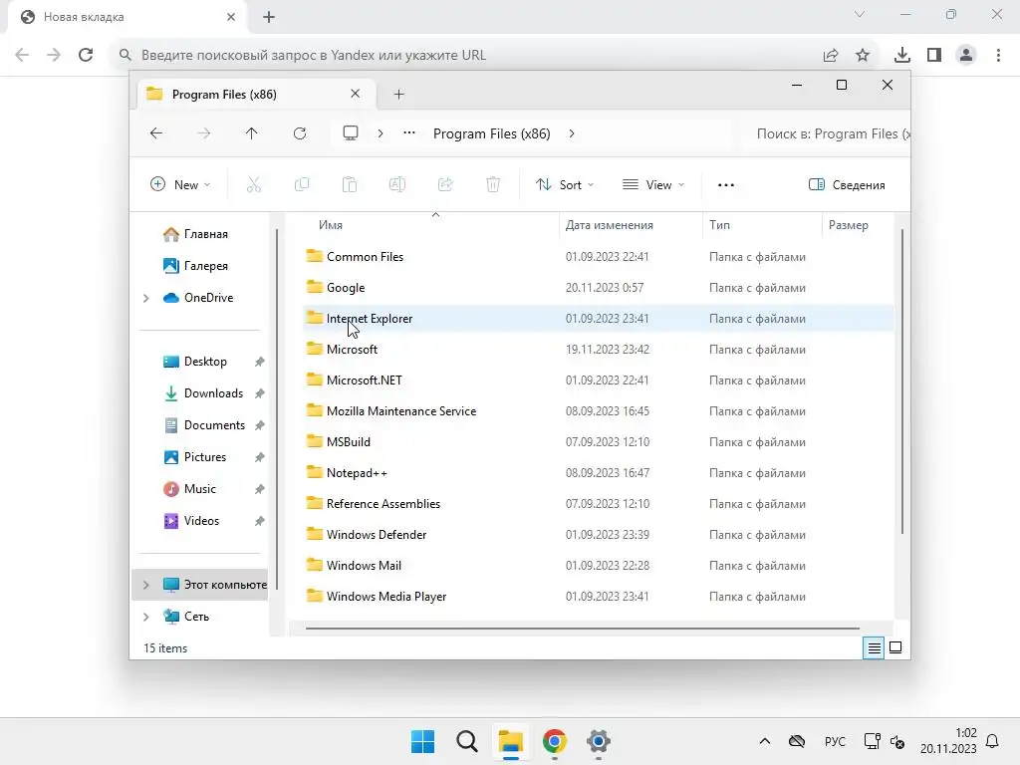Expand chevron after computer icon in breadcrumb
Image resolution: width=1020 pixels, height=765 pixels.
tap(381, 133)
